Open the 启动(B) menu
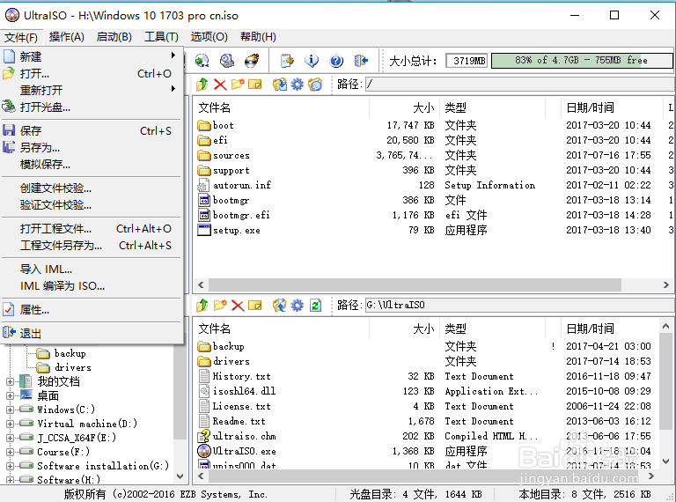The width and height of the screenshot is (676, 502). coord(114,37)
